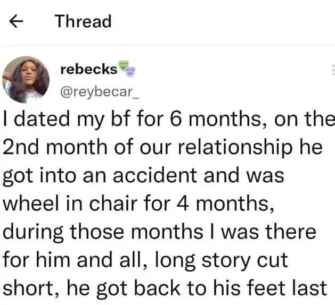The height and width of the screenshot is (305, 335).
Task: Select the line beginning "2nd month of"
Action: (x=162, y=147)
